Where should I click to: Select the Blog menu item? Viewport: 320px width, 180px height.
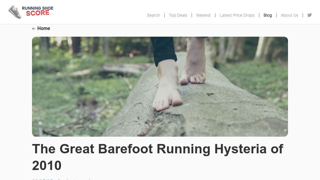click(268, 15)
